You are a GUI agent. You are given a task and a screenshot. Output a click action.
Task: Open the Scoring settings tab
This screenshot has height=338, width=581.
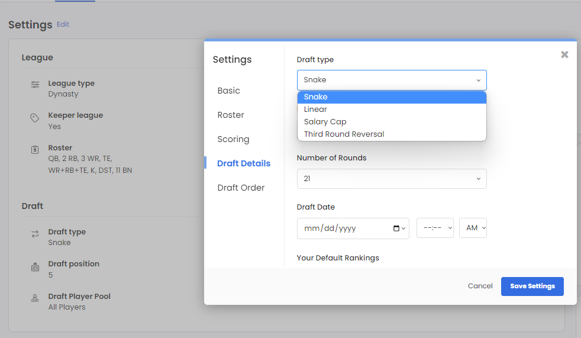click(x=233, y=139)
